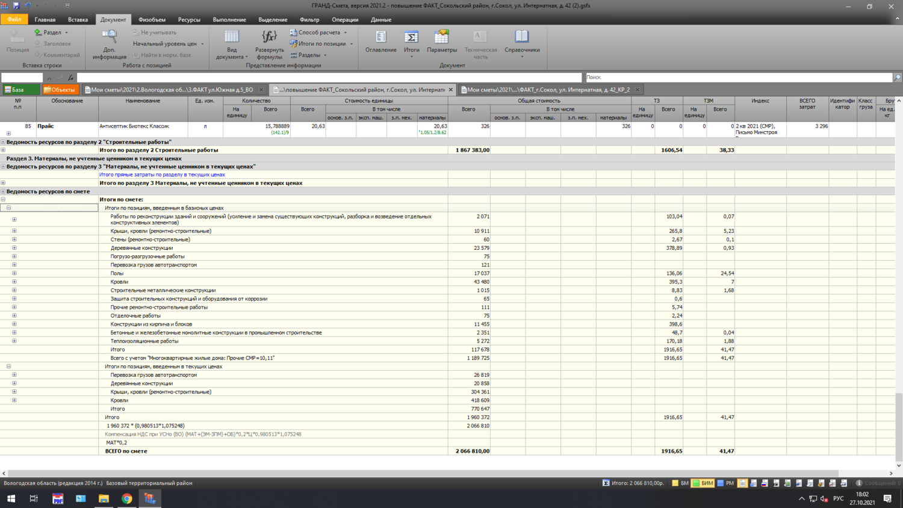This screenshot has width=903, height=508.
Task: Click the Вид документа table icon
Action: [232, 37]
